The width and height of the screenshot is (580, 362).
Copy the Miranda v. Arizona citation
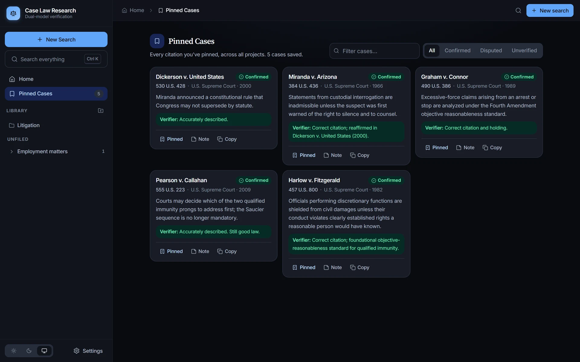pyautogui.click(x=359, y=155)
